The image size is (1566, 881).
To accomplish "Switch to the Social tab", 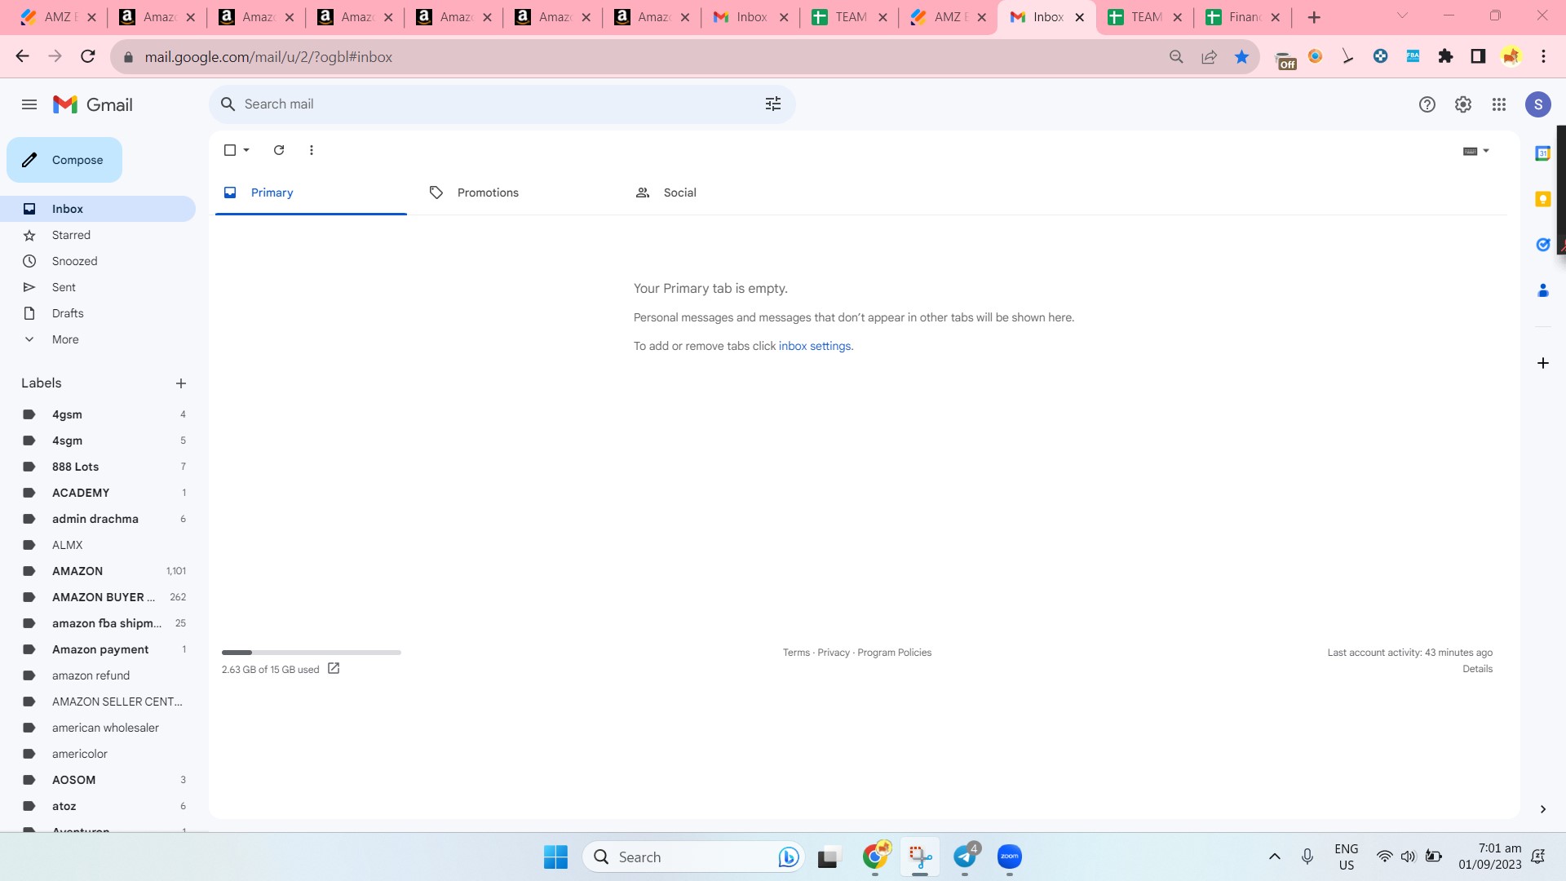I will [723, 193].
